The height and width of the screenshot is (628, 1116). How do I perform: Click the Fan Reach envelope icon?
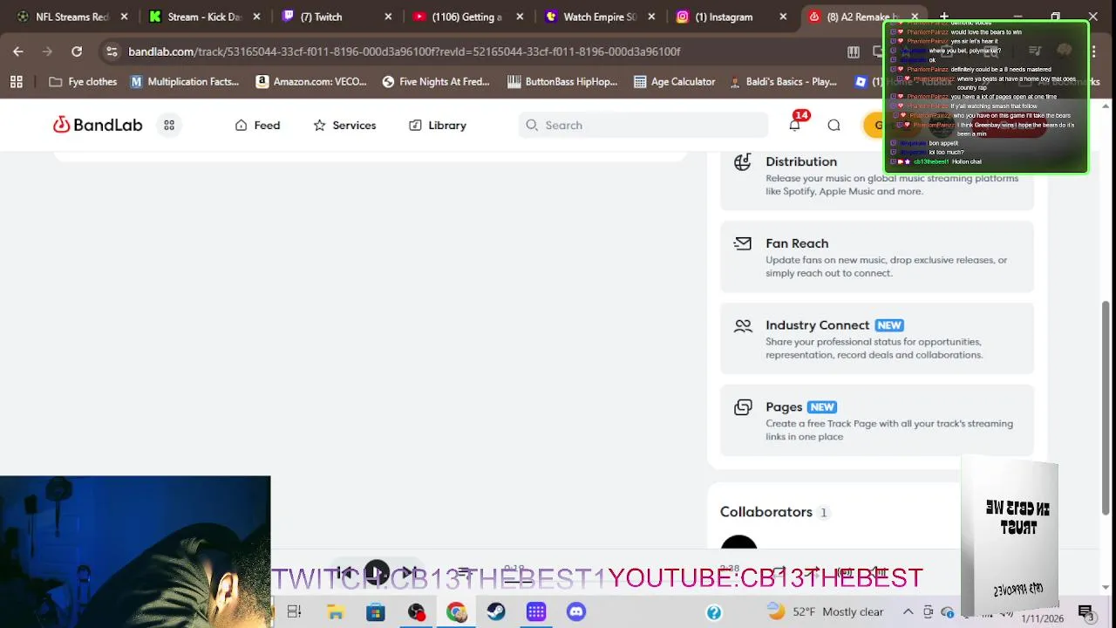click(x=743, y=243)
